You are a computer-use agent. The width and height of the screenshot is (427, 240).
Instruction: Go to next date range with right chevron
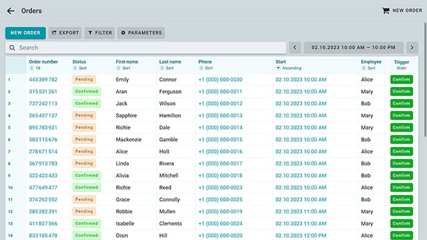coord(412,48)
